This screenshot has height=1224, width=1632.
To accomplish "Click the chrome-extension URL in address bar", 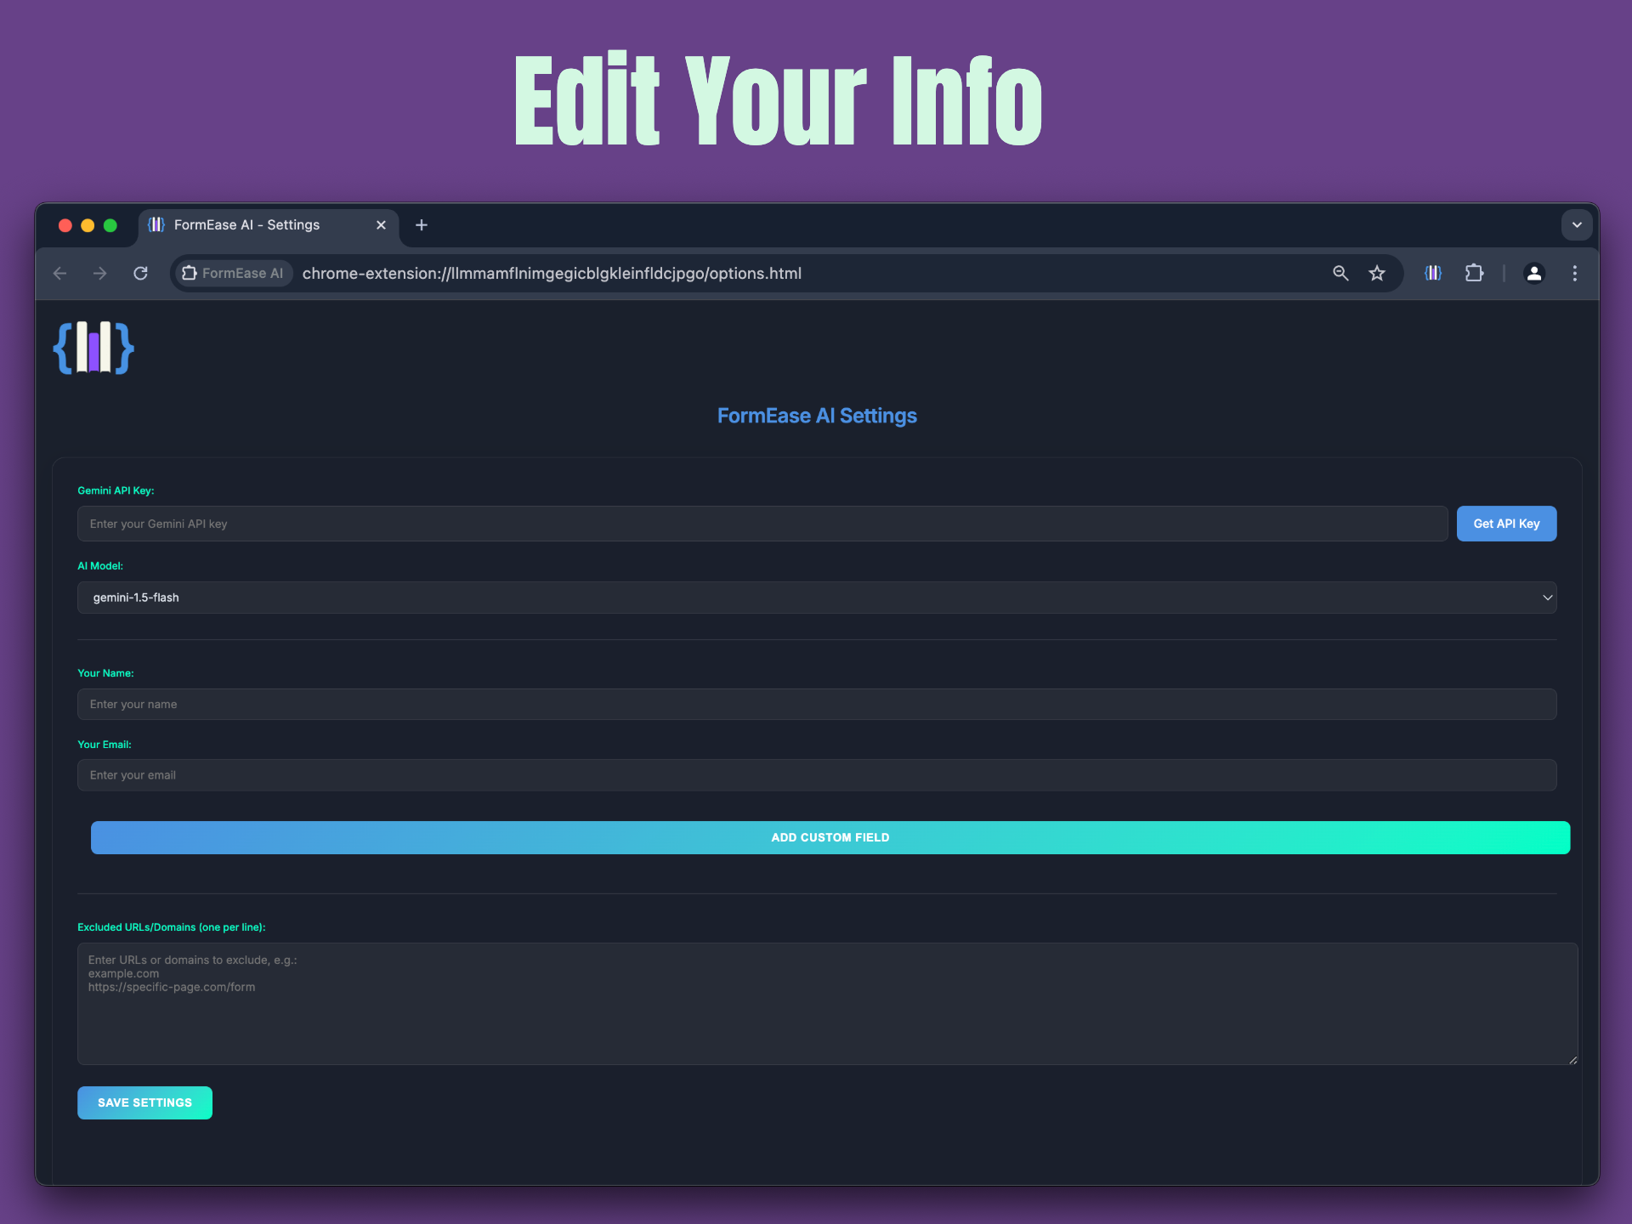I will [x=552, y=273].
